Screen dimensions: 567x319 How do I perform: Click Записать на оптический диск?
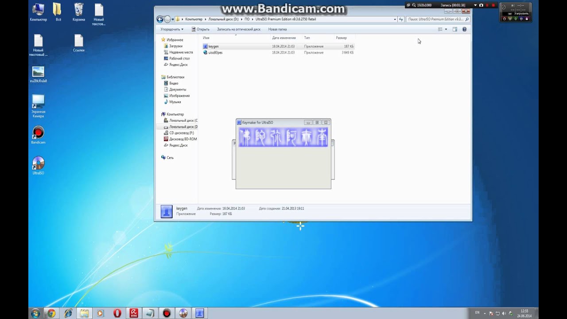pyautogui.click(x=238, y=29)
